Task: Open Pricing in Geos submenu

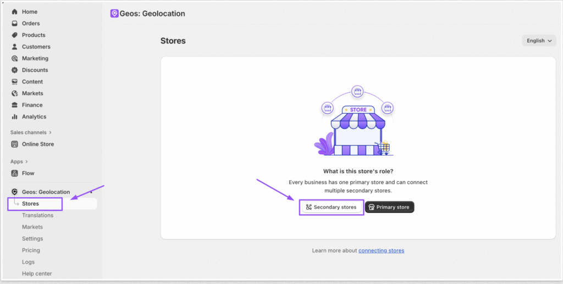Action: [31, 250]
